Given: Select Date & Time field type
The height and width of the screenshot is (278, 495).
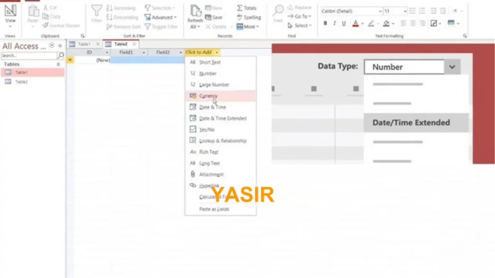Looking at the screenshot, I should coord(220,107).
